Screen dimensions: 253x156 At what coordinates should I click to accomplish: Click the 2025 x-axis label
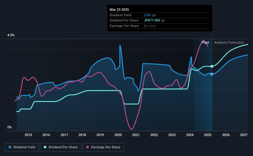coord(208,135)
